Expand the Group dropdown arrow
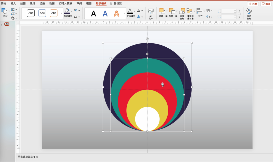This screenshot has width=273, height=162. [212, 11]
